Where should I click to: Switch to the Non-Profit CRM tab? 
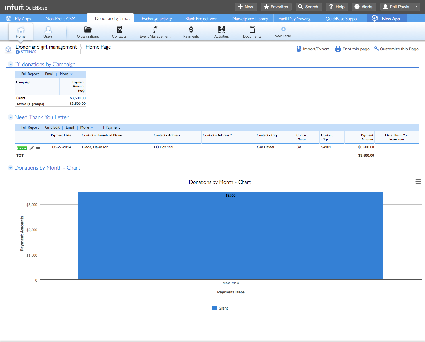pos(63,19)
